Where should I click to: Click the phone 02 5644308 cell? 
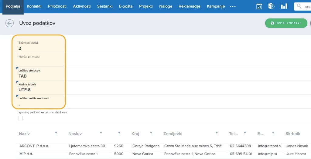[241, 146]
